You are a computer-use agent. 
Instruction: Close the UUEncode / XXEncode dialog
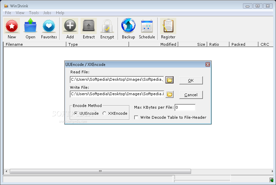point(208,65)
